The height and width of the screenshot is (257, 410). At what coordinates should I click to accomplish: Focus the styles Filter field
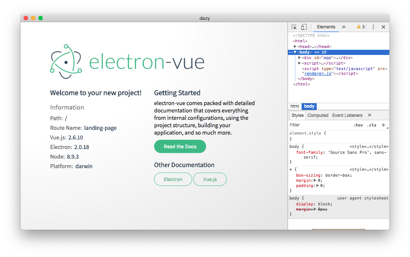coord(320,125)
